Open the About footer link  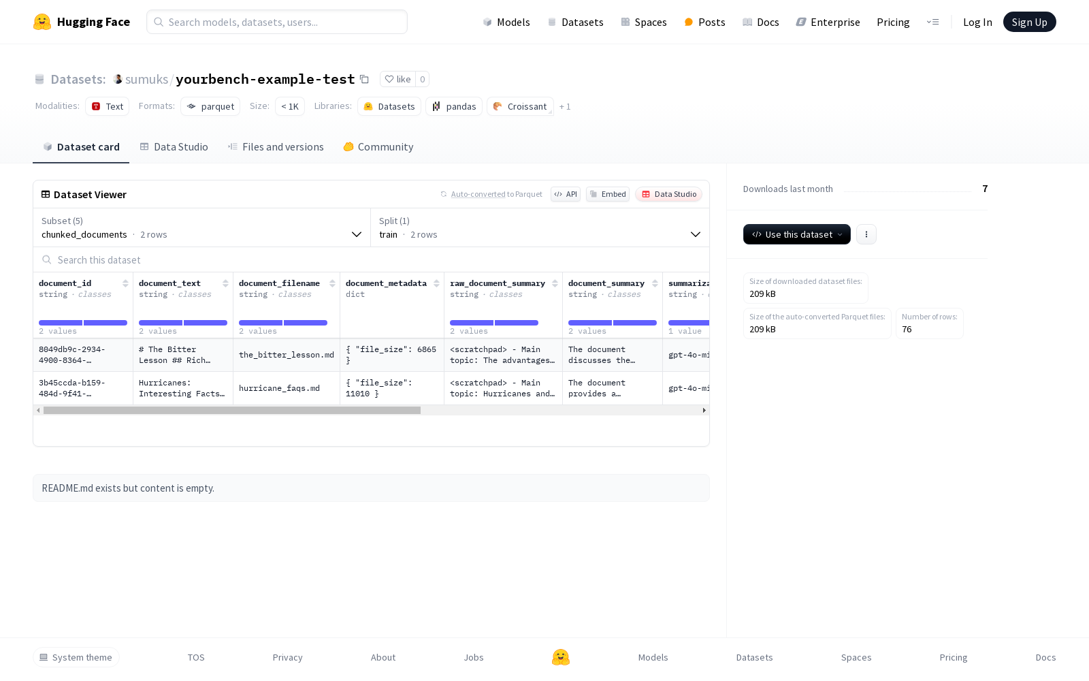coord(383,657)
